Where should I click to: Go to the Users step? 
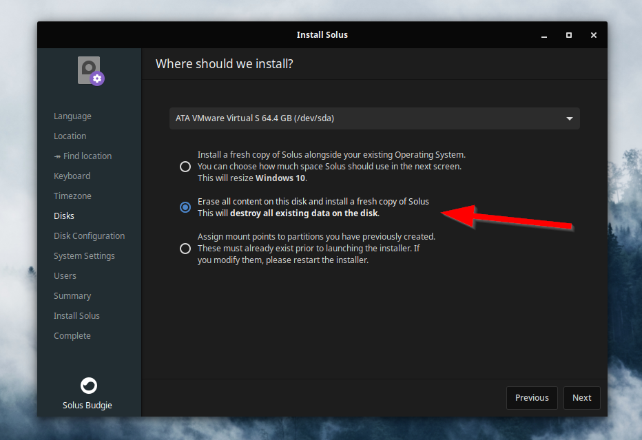(x=65, y=276)
